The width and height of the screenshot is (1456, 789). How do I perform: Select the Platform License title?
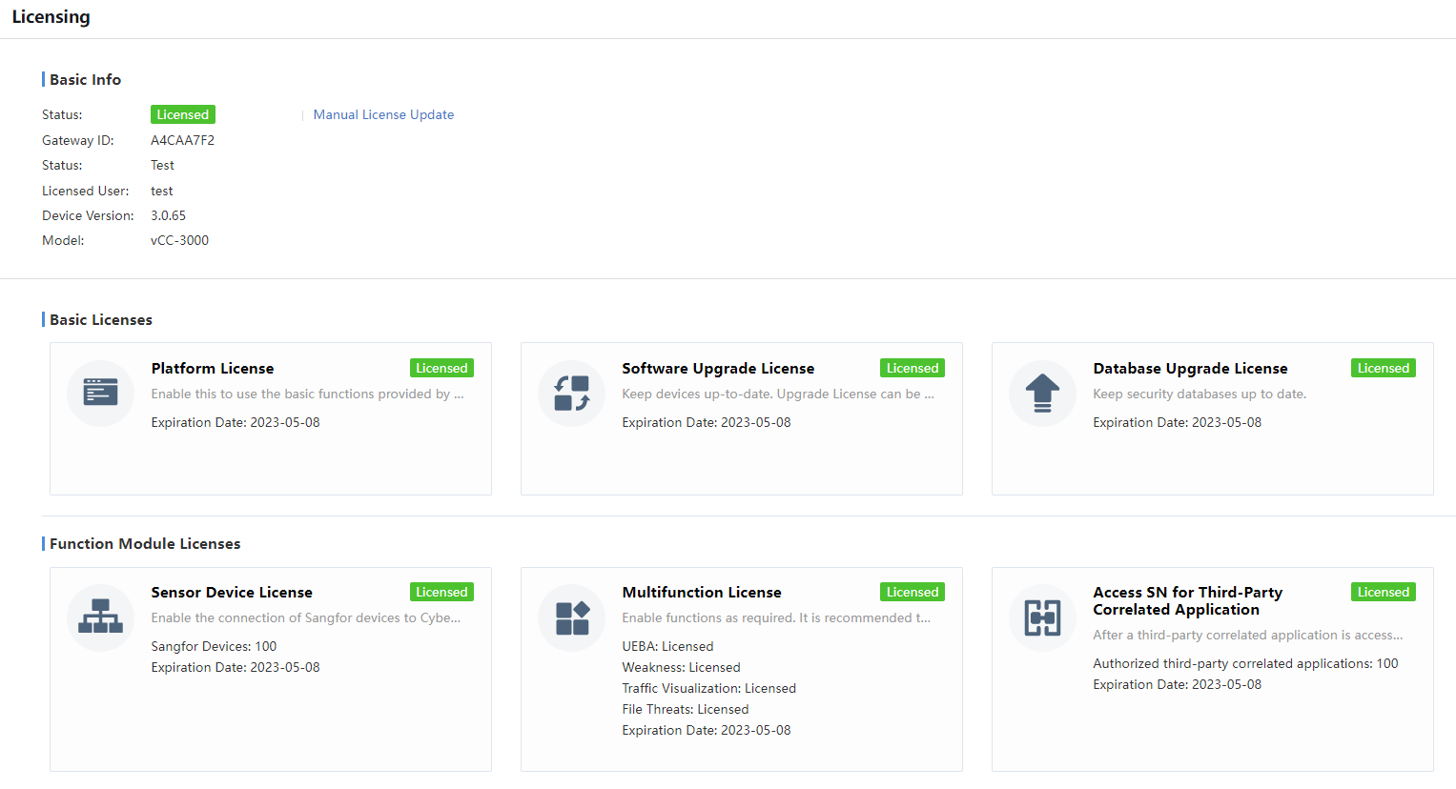click(213, 368)
